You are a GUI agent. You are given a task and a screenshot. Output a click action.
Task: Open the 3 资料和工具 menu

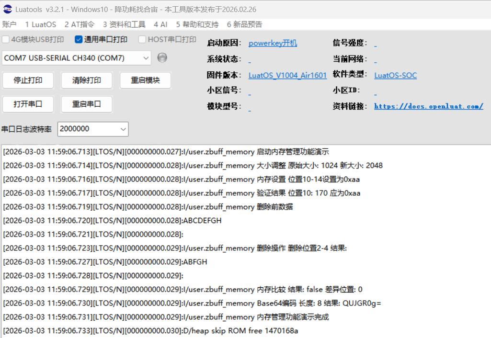click(124, 24)
